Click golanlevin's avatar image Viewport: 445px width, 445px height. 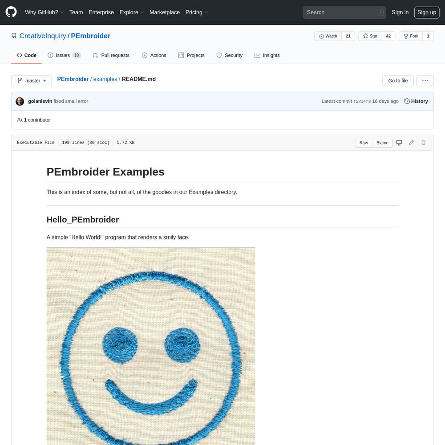click(20, 101)
